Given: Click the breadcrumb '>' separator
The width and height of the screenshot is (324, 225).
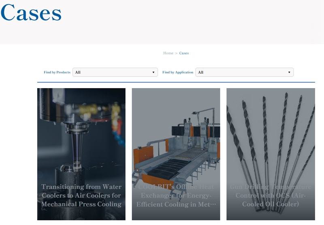Looking at the screenshot, I should [176, 53].
